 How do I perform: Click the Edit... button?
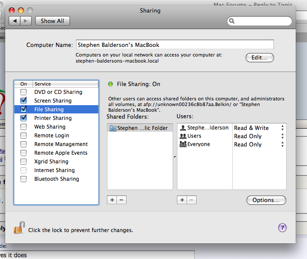point(260,58)
